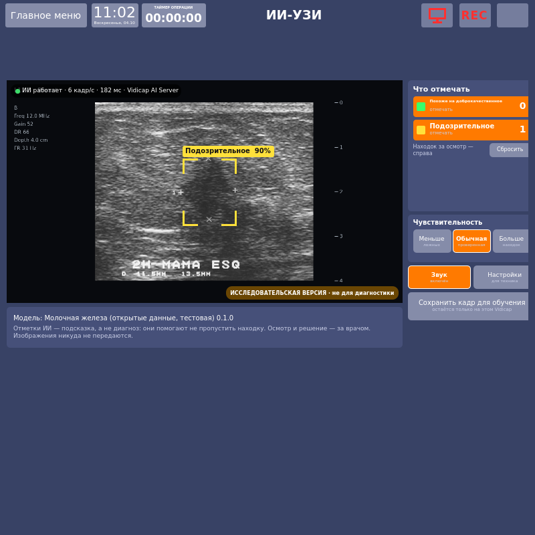Click the ИИ-УЗИ title

[x=294, y=15]
